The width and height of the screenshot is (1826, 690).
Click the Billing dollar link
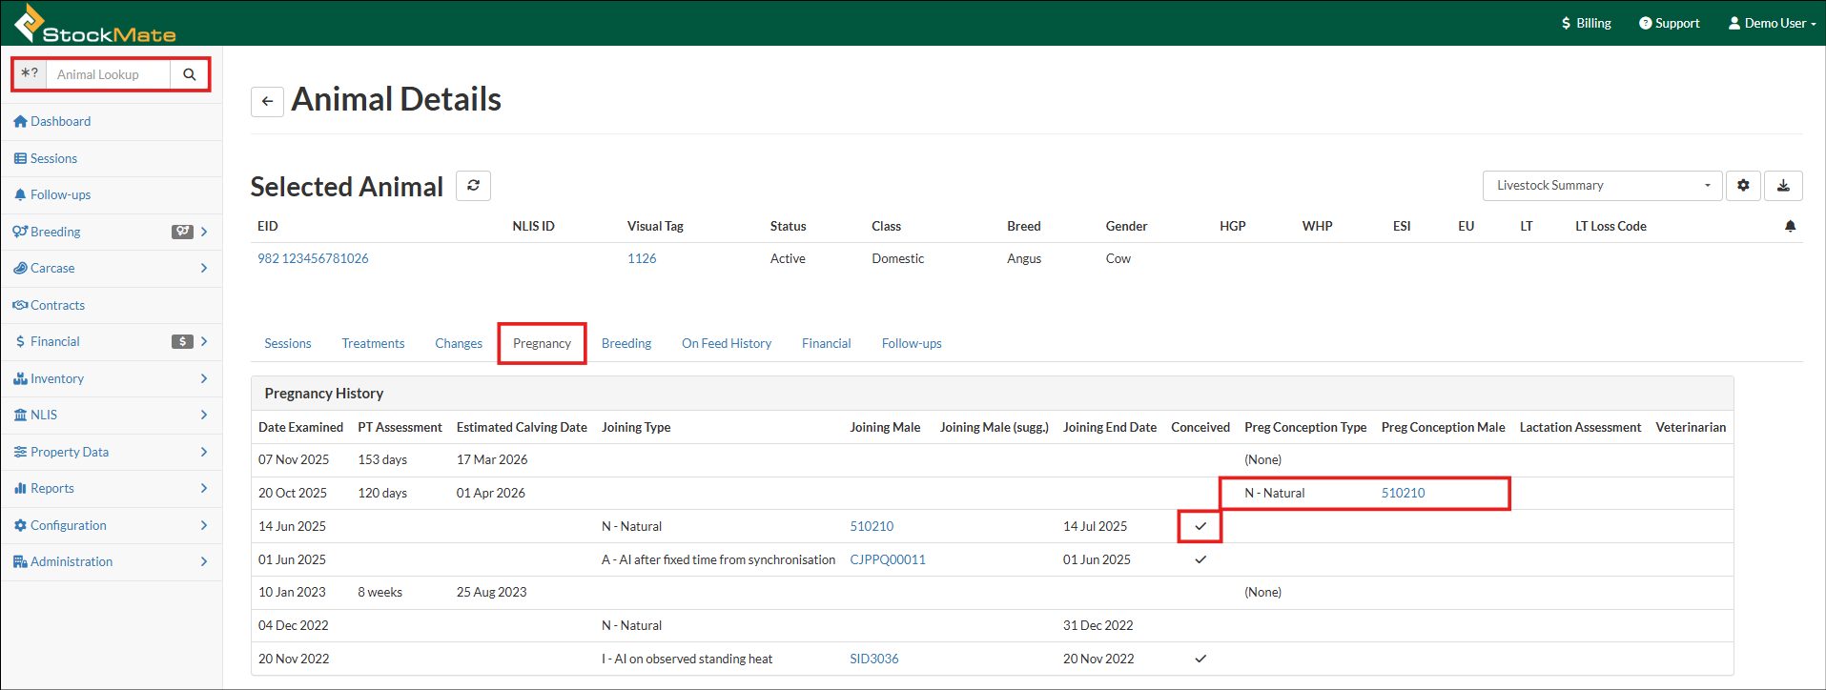click(1586, 23)
